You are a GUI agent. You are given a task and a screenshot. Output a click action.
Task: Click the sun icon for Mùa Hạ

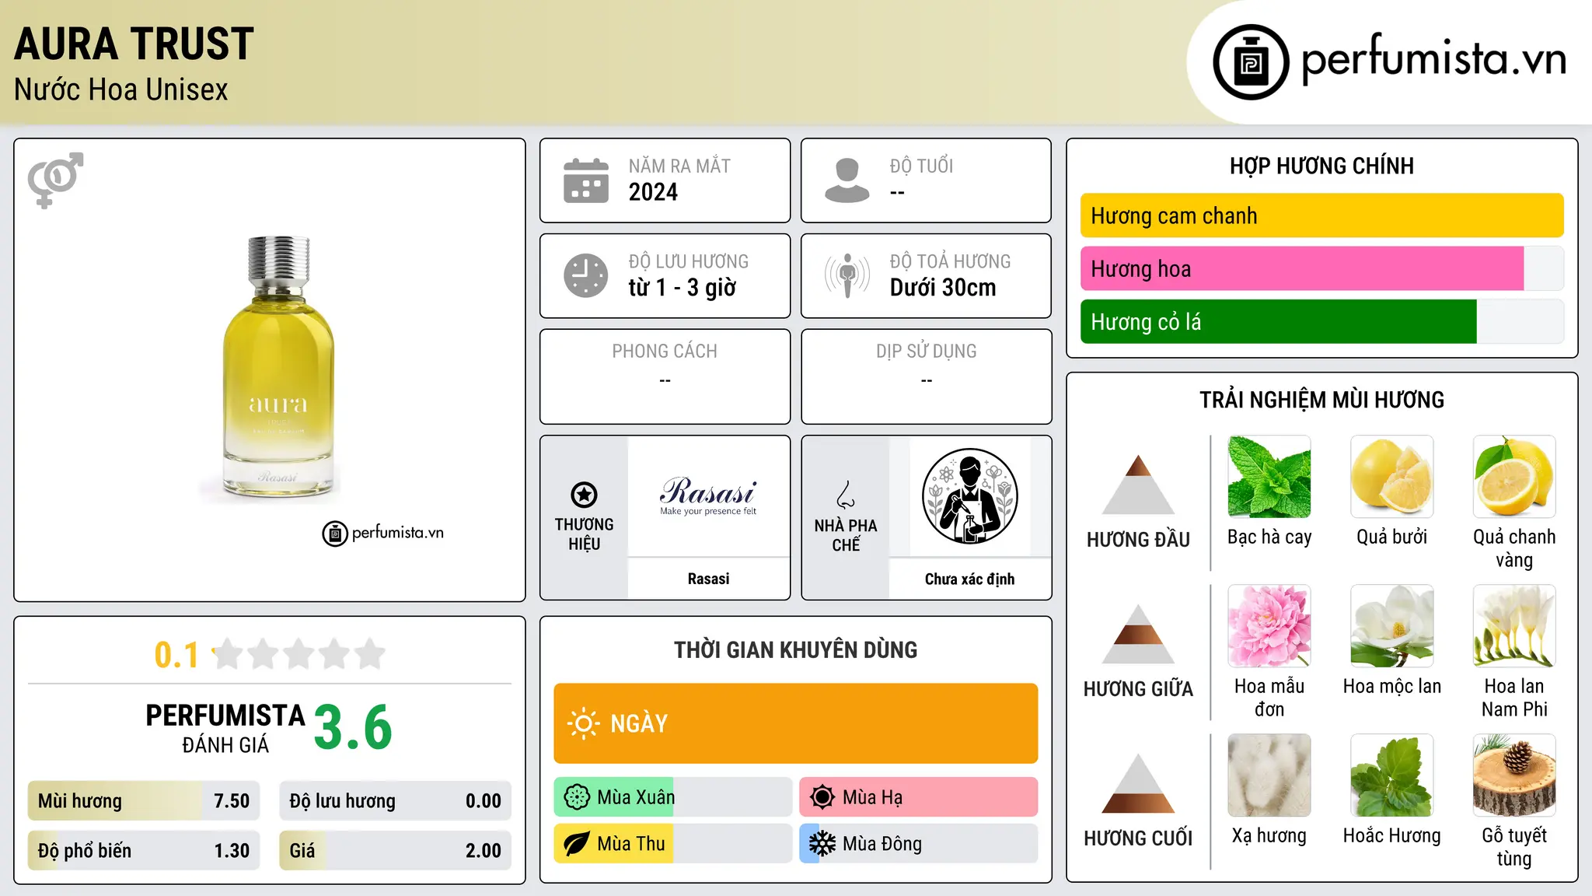pyautogui.click(x=822, y=797)
